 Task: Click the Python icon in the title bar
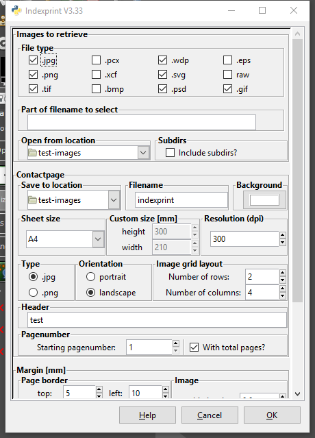point(16,10)
